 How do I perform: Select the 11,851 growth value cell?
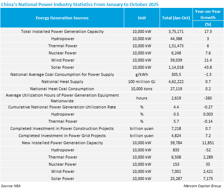tap(208, 143)
